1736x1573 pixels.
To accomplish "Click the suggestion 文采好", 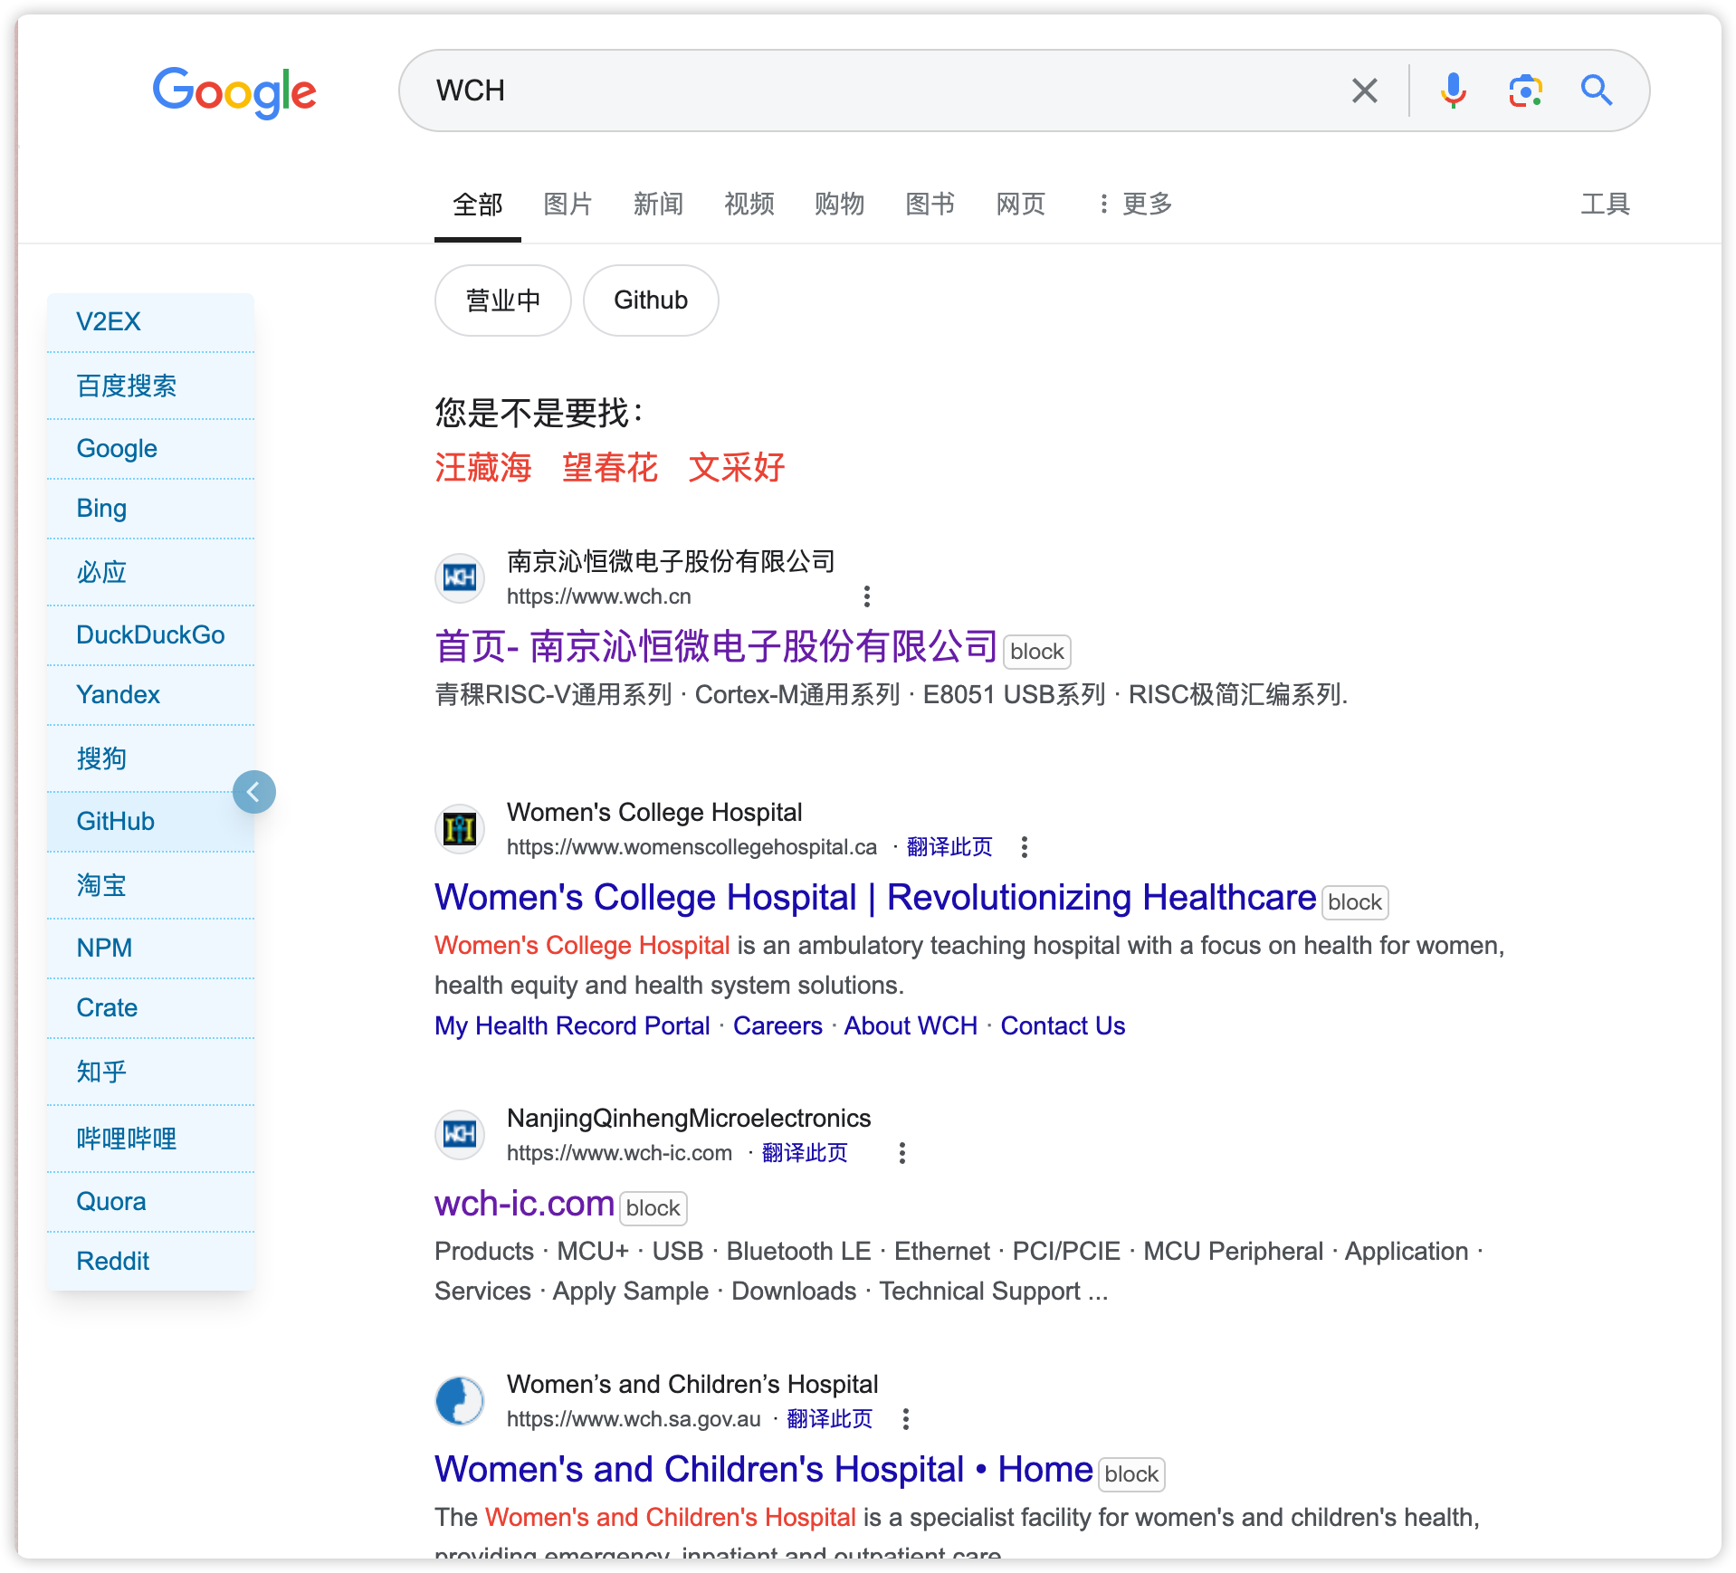I will [x=737, y=468].
